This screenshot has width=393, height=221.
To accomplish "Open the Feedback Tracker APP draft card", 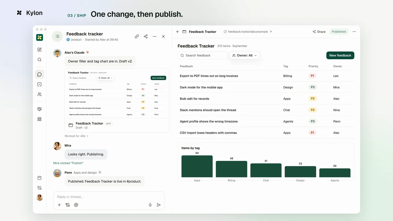I will [x=117, y=125].
